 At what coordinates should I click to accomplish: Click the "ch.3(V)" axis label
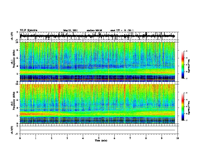tap(12, 130)
